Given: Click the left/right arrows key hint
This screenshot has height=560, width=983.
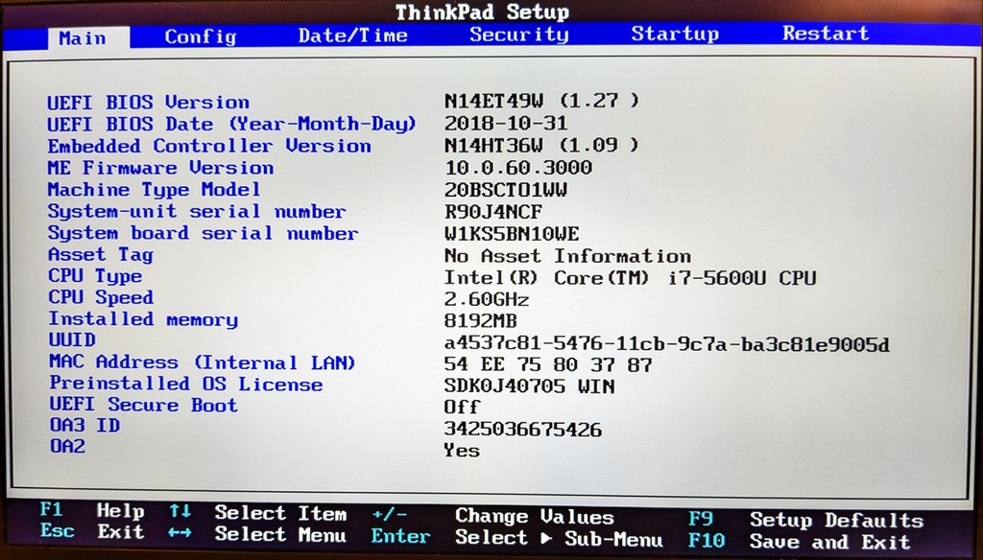Looking at the screenshot, I should tap(180, 532).
